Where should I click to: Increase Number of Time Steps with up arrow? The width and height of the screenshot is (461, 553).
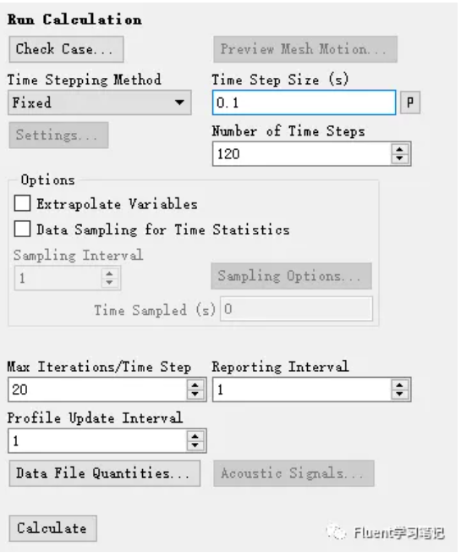[399, 150]
